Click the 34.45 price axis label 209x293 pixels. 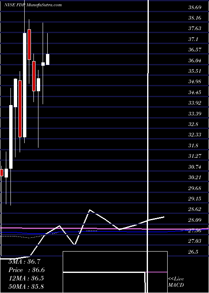pyautogui.click(x=195, y=93)
